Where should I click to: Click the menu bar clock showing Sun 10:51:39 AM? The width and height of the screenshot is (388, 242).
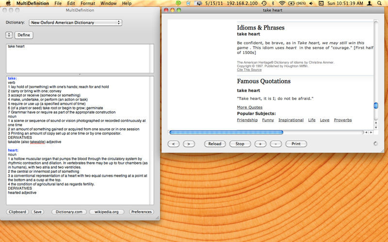(345, 3)
